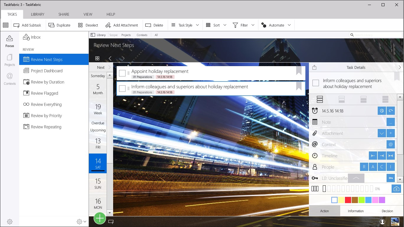
Task: Check off 'Appoint holiday replacement' task
Action: 122,73
